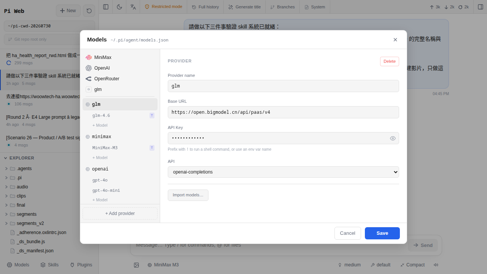The width and height of the screenshot is (487, 274).
Task: Select the glm provider in list
Action: point(120,104)
